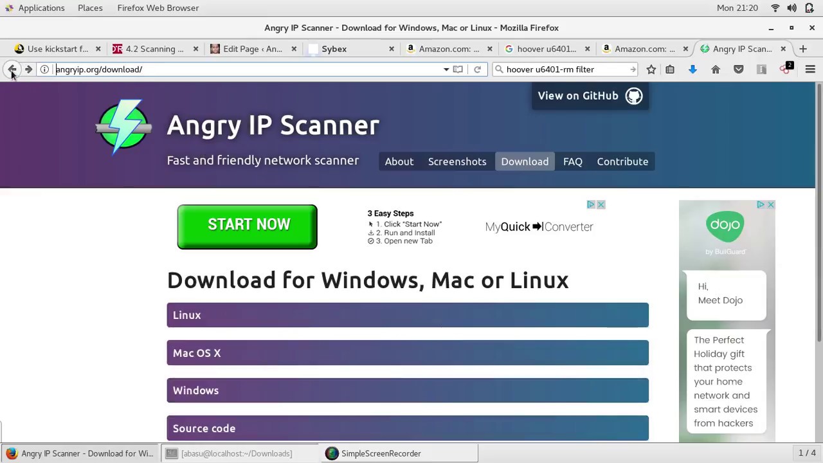Open the Contribute page link
The height and width of the screenshot is (463, 823).
tap(622, 161)
